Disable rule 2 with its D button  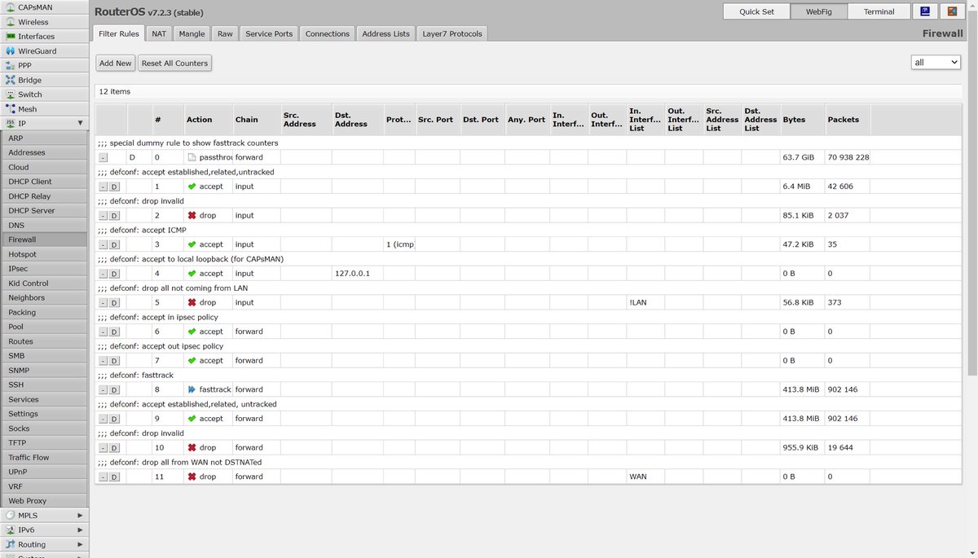pyautogui.click(x=114, y=216)
